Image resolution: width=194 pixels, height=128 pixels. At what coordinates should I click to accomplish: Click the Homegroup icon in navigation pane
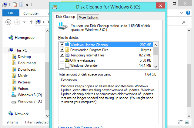point(11,38)
